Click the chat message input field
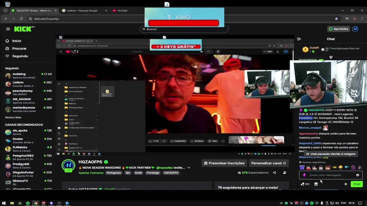The width and height of the screenshot is (367, 206). (331, 175)
